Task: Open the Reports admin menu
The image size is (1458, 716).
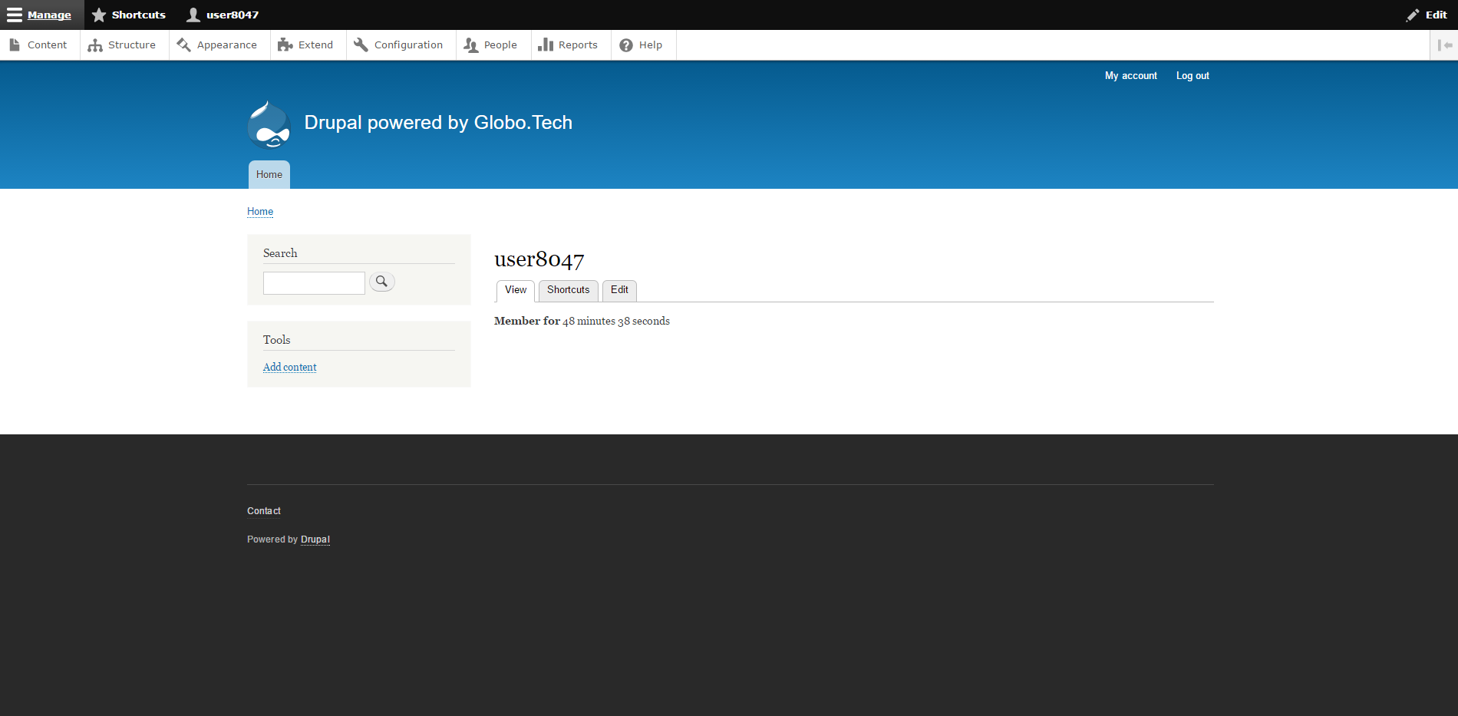Action: tap(569, 45)
